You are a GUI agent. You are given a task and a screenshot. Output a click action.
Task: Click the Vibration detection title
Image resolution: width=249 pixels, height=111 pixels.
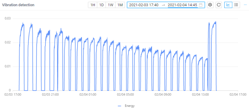point(18,5)
